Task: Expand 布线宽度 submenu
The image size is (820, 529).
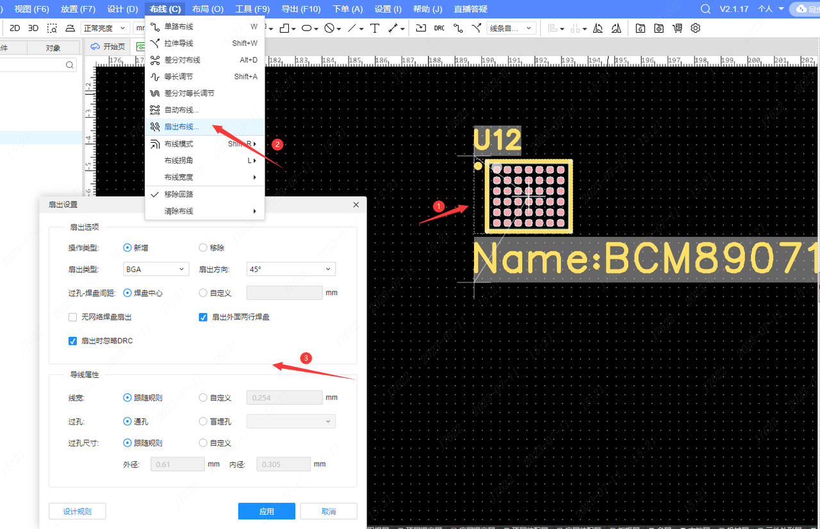Action: tap(205, 177)
